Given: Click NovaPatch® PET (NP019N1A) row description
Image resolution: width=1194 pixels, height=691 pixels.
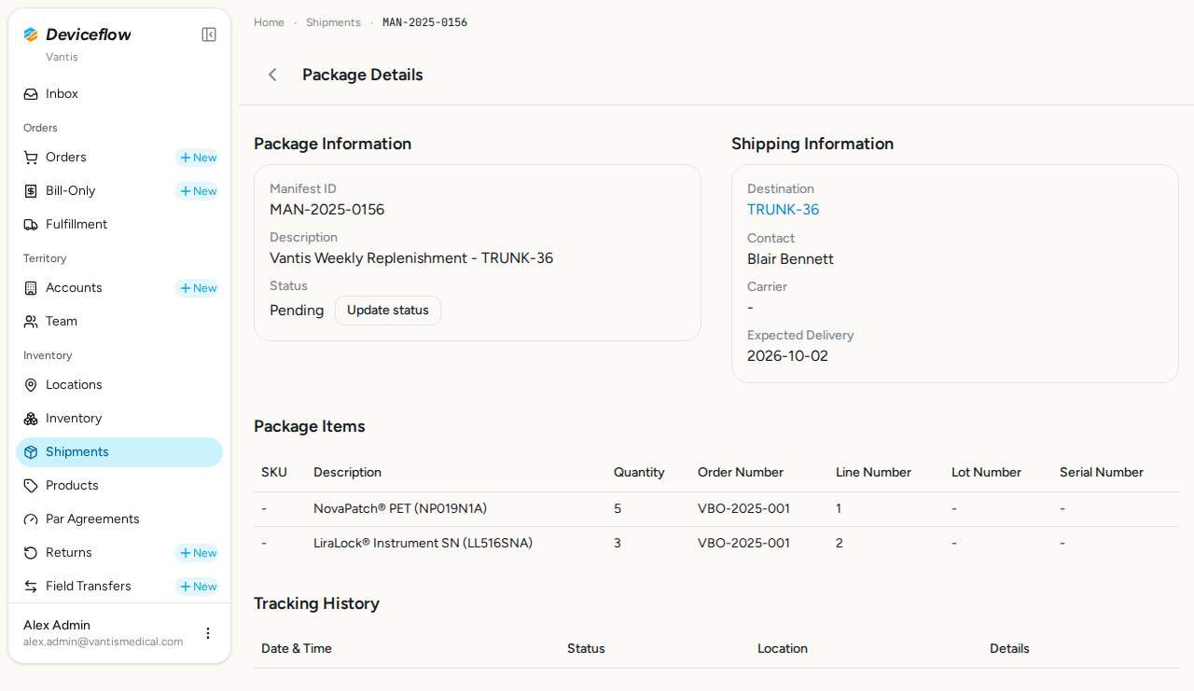Looking at the screenshot, I should 400,509.
